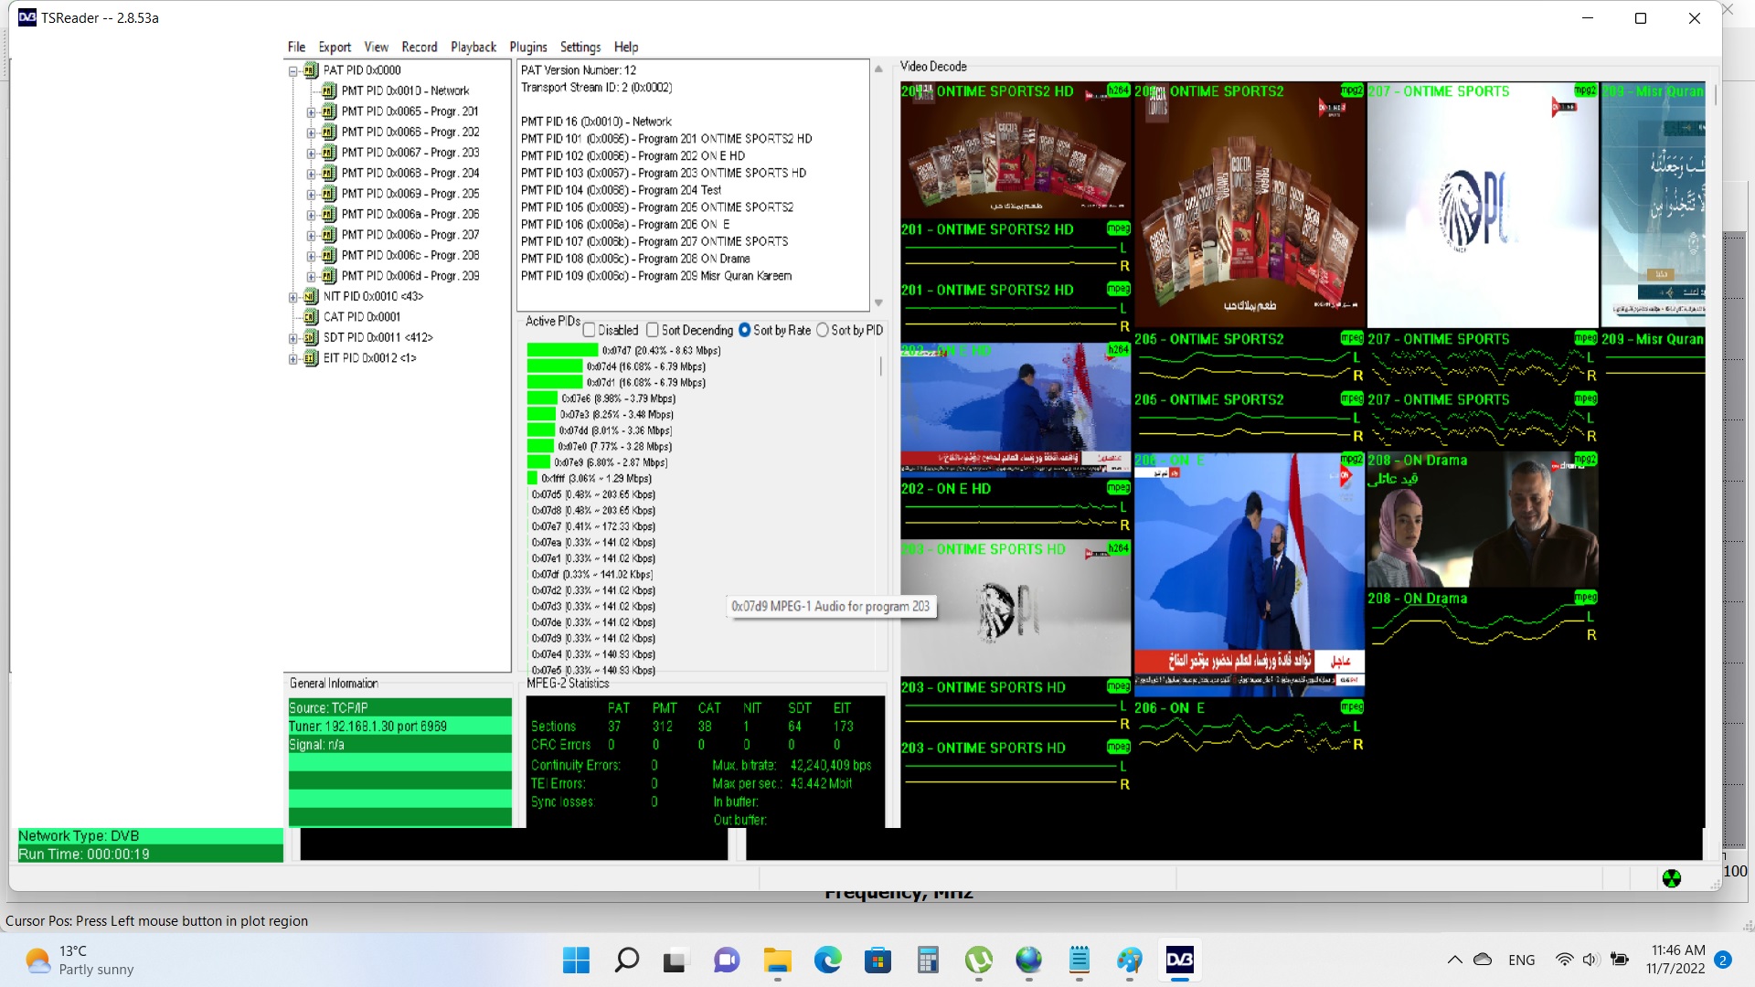Click the PMT icon for Progr. 205

coord(329,194)
